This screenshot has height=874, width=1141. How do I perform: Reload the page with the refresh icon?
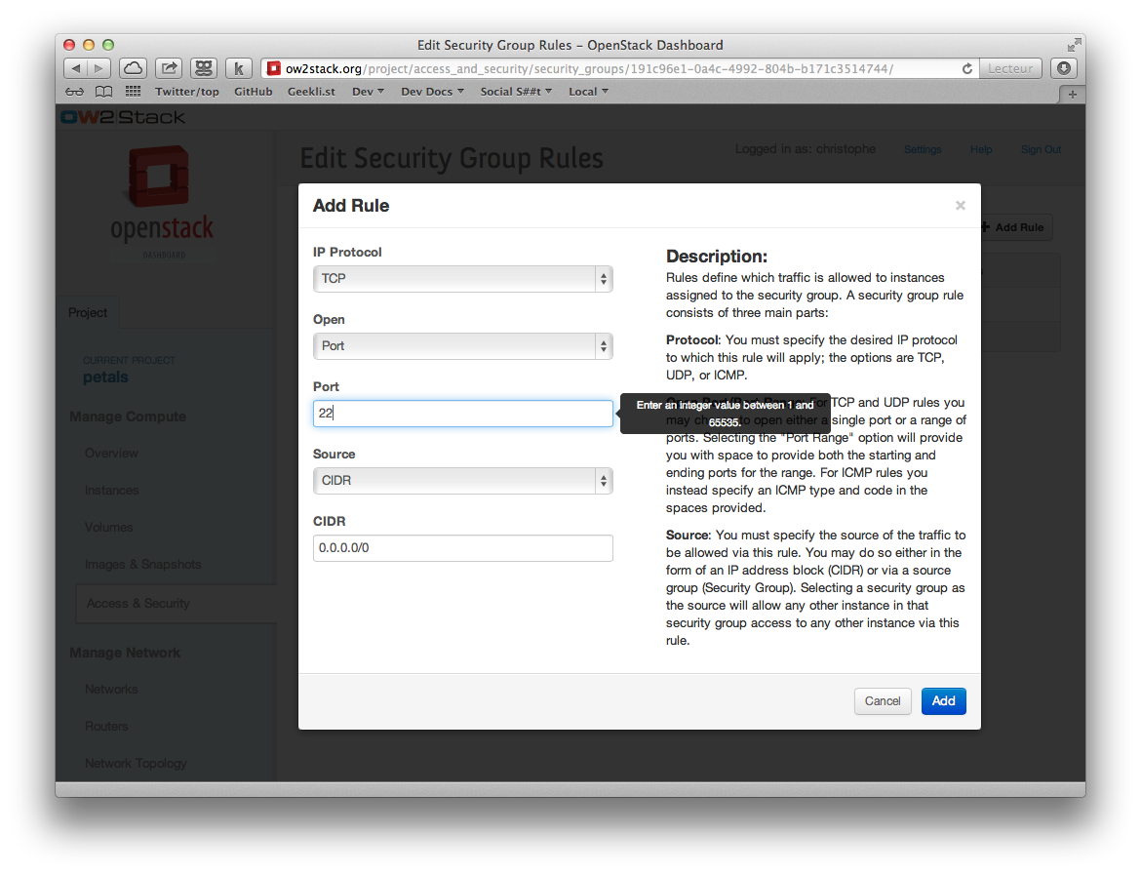(x=967, y=68)
